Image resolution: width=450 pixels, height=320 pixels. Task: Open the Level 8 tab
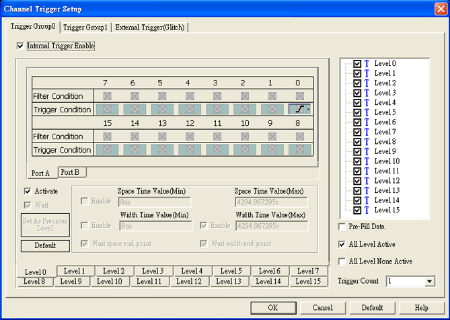(34, 282)
